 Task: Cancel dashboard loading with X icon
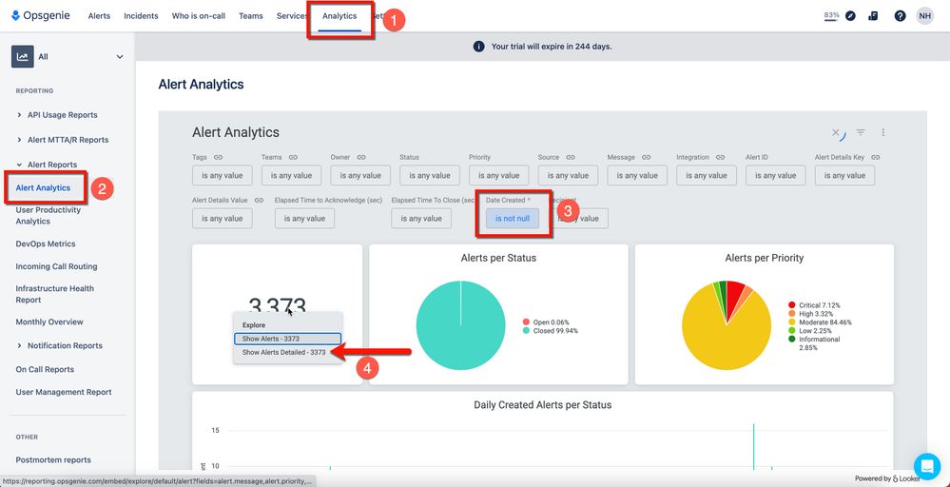coord(836,132)
